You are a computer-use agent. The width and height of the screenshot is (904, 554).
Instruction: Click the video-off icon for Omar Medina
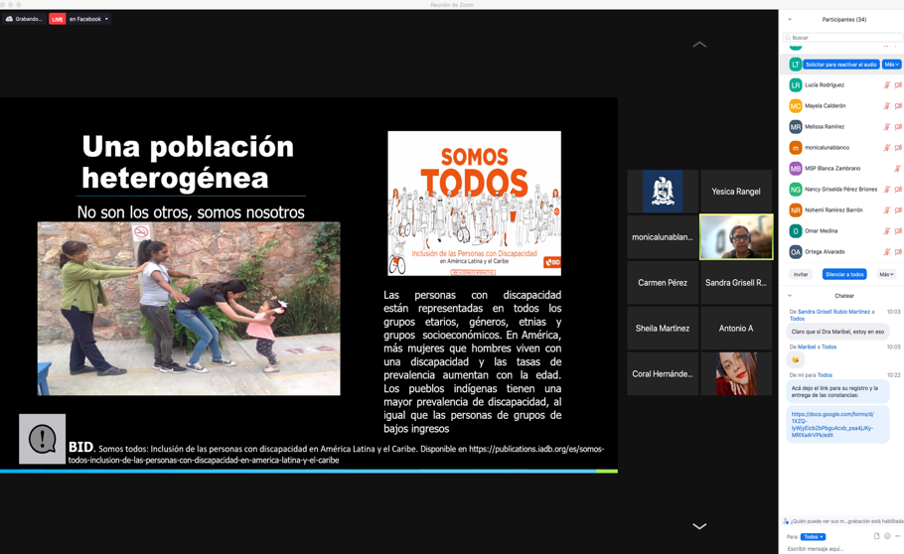[x=898, y=231]
